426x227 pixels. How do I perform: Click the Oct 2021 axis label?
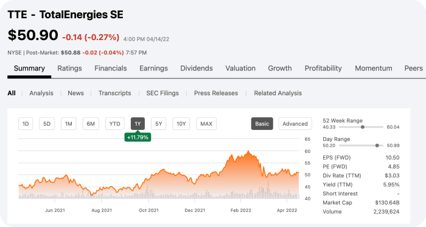[148, 211]
